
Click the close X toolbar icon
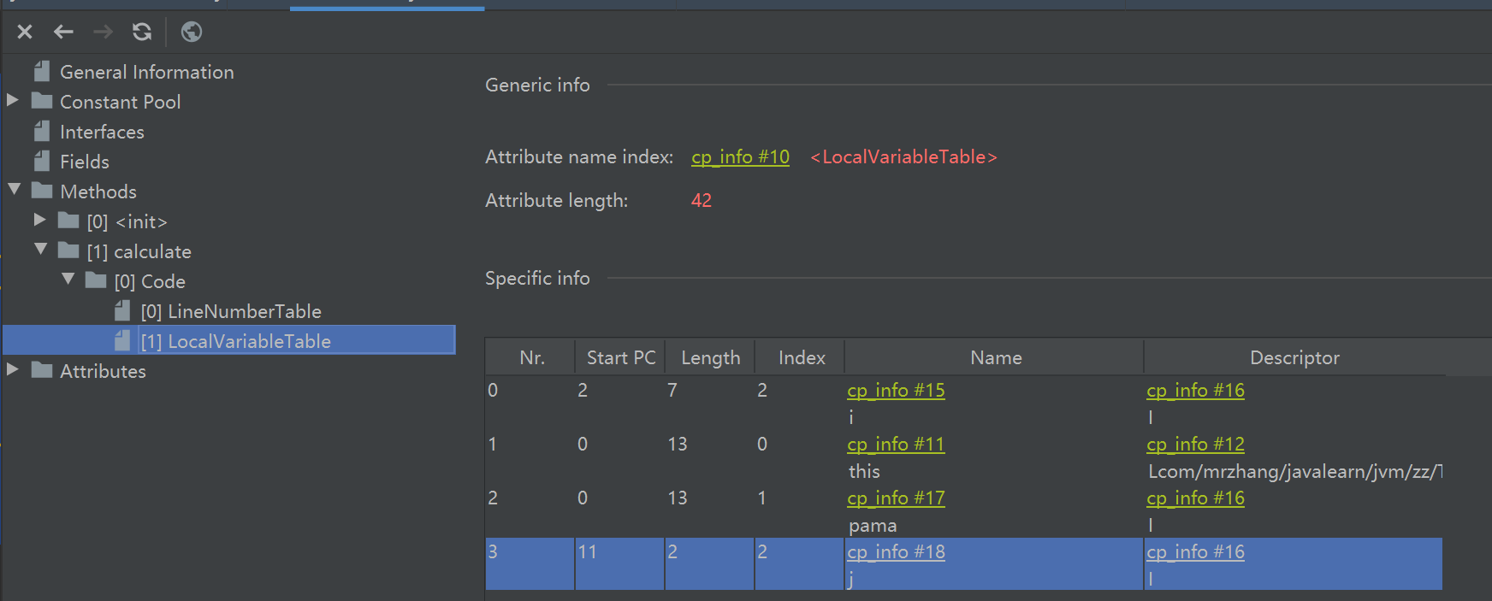coord(25,32)
